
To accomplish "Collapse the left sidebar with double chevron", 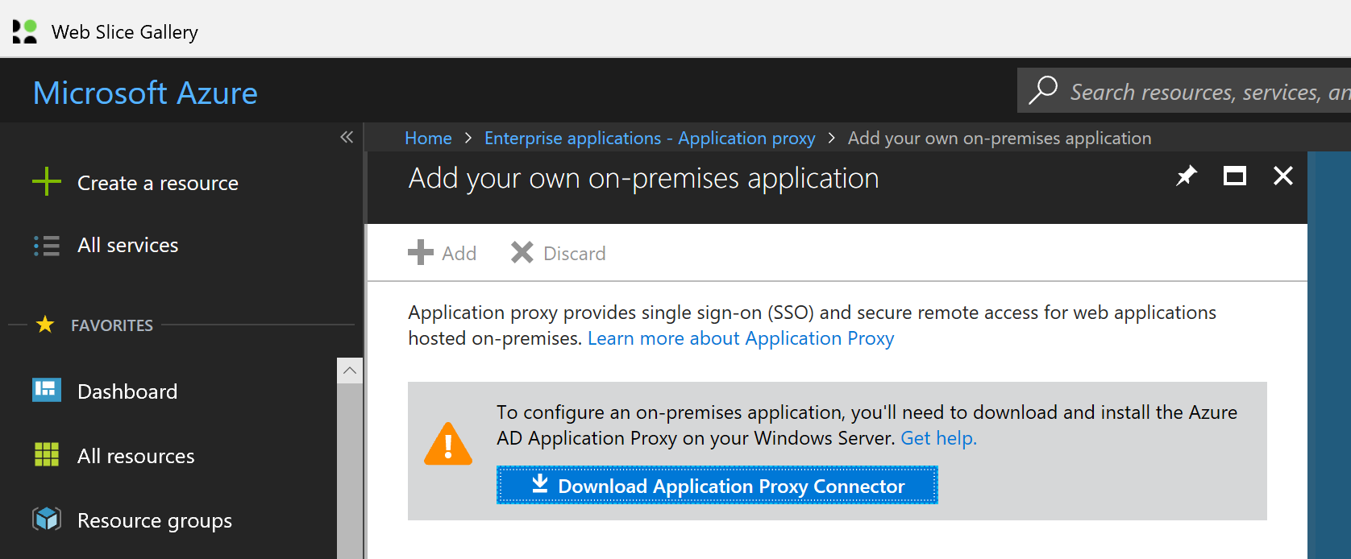I will (347, 137).
